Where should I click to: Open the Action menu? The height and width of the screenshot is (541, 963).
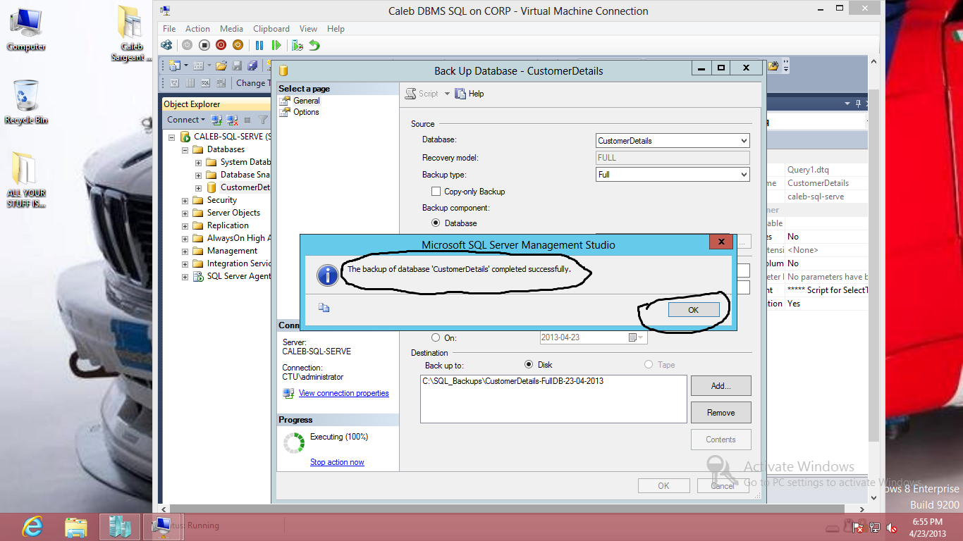point(197,29)
